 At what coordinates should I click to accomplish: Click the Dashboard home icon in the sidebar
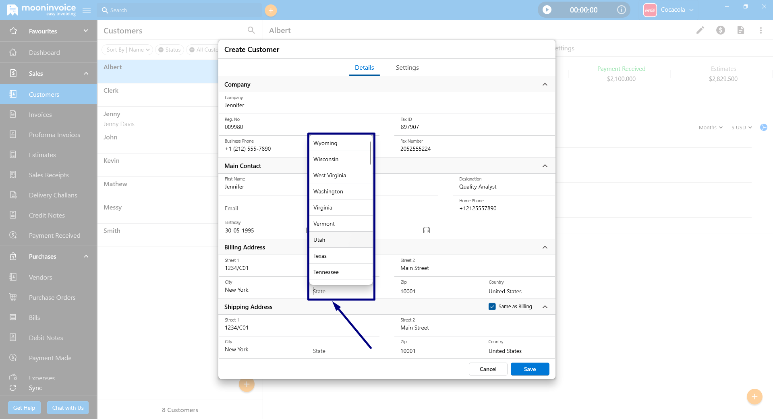pos(13,52)
